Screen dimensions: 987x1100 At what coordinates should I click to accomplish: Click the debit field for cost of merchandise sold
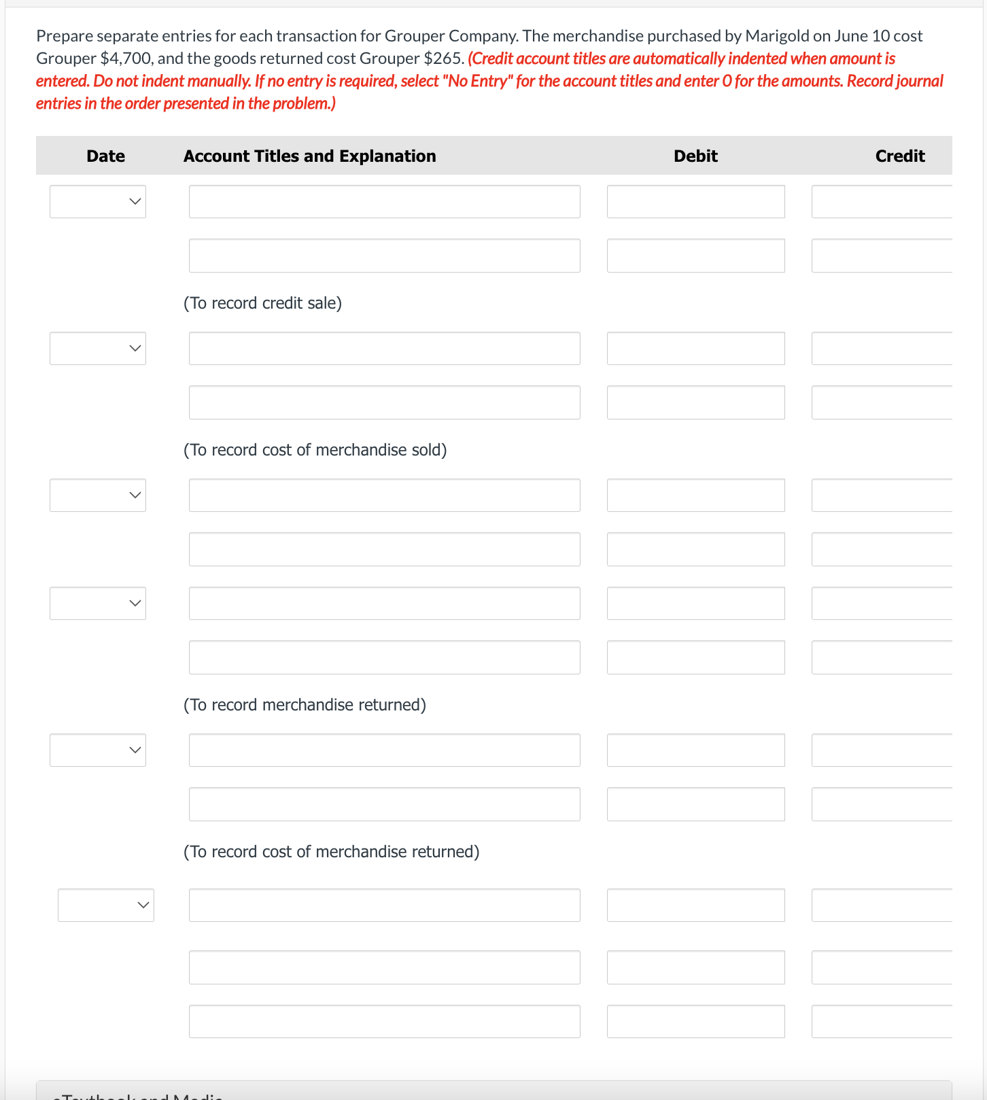[695, 348]
